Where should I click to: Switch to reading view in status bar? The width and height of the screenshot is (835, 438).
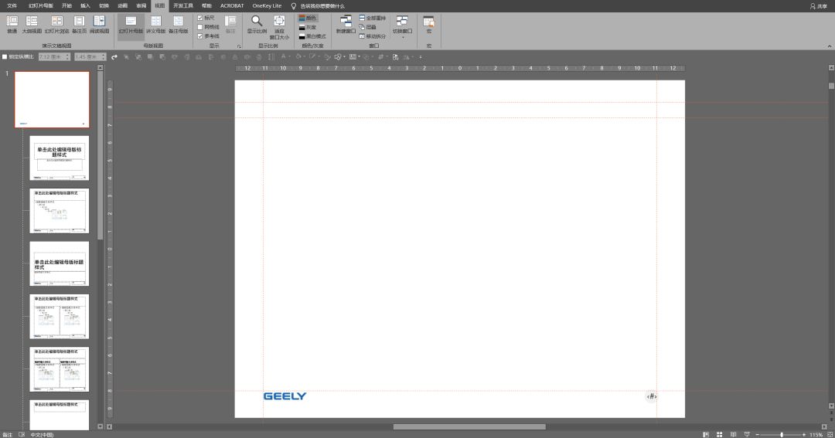tap(731, 434)
